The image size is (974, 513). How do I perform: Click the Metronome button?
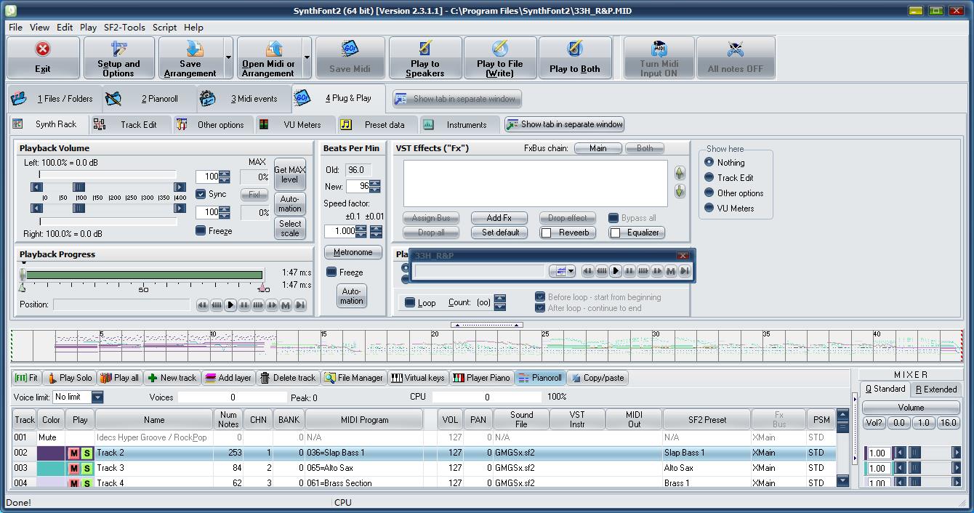pos(353,252)
